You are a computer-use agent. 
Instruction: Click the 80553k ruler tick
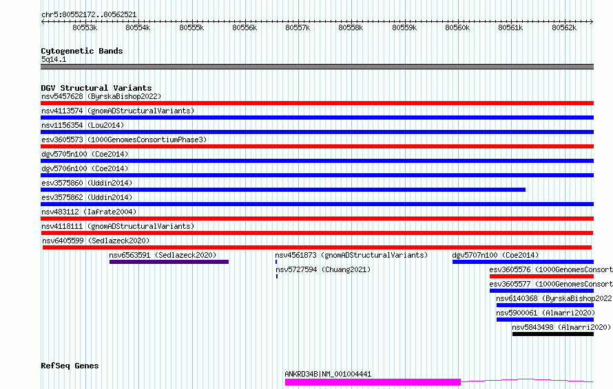pyautogui.click(x=85, y=27)
